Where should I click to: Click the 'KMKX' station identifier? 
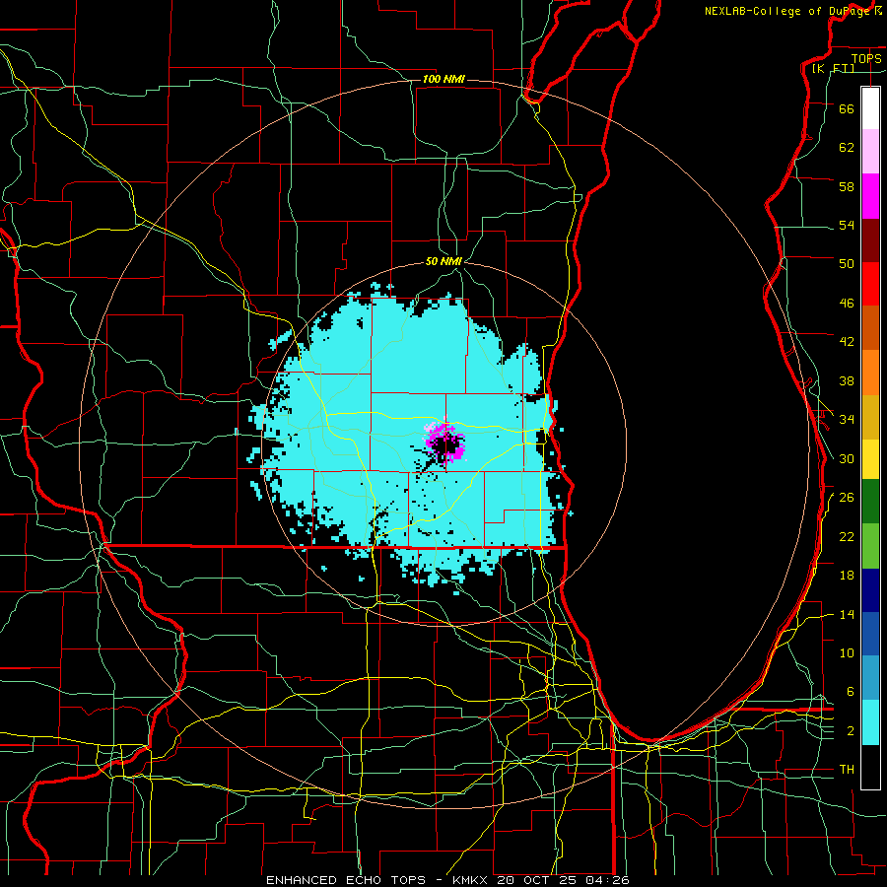(x=469, y=880)
